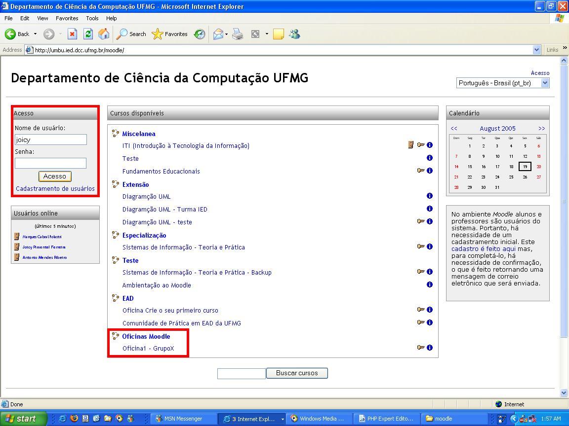Click info icon for Teste course
This screenshot has height=426, width=569.
click(429, 158)
